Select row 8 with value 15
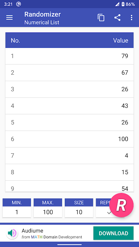 (69, 172)
